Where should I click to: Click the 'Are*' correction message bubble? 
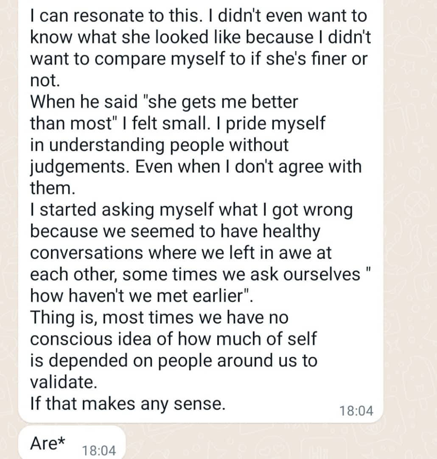tap(48, 443)
